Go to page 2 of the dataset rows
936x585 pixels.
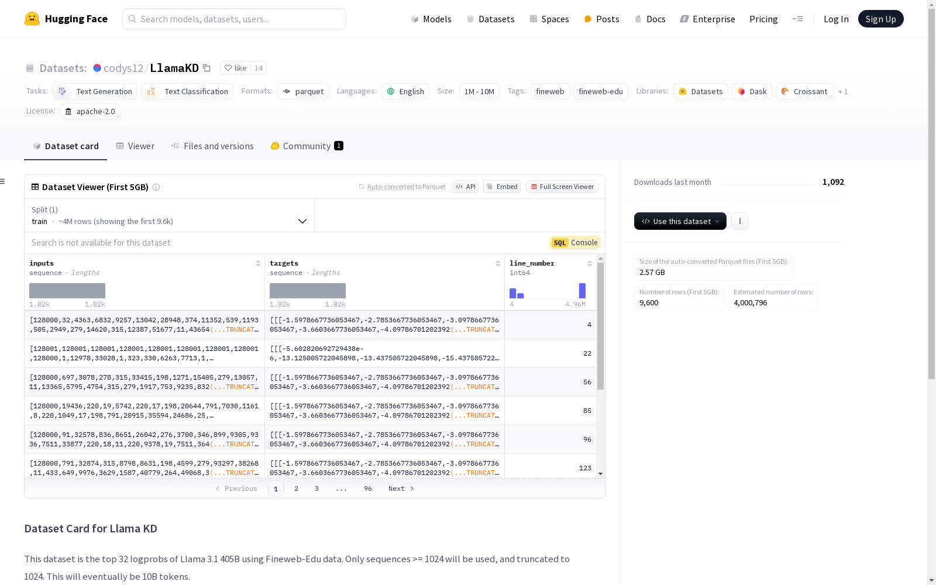coord(297,488)
